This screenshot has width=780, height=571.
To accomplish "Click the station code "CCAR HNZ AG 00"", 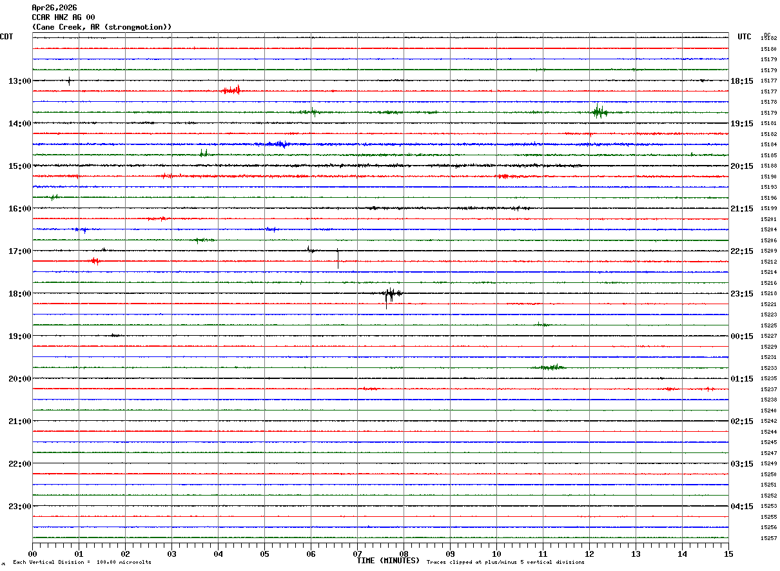I will pyautogui.click(x=63, y=17).
